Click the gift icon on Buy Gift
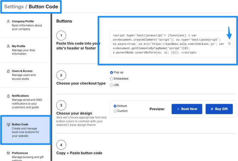Viewport: 238px width, 161px height. [212, 109]
